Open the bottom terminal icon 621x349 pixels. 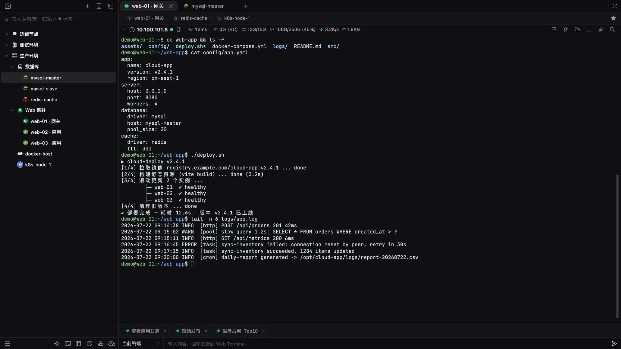click(67, 343)
